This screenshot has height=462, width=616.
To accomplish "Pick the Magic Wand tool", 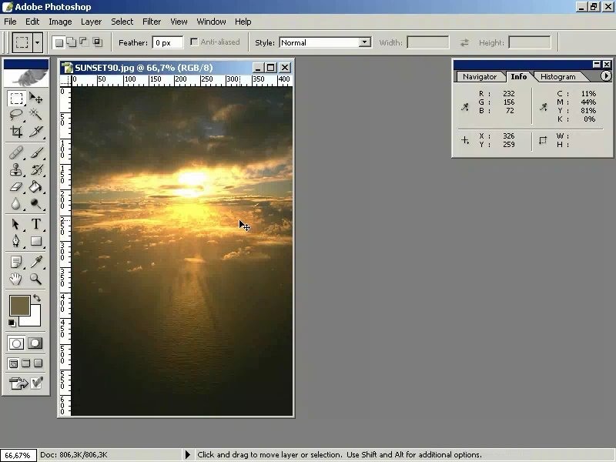I will pyautogui.click(x=35, y=115).
